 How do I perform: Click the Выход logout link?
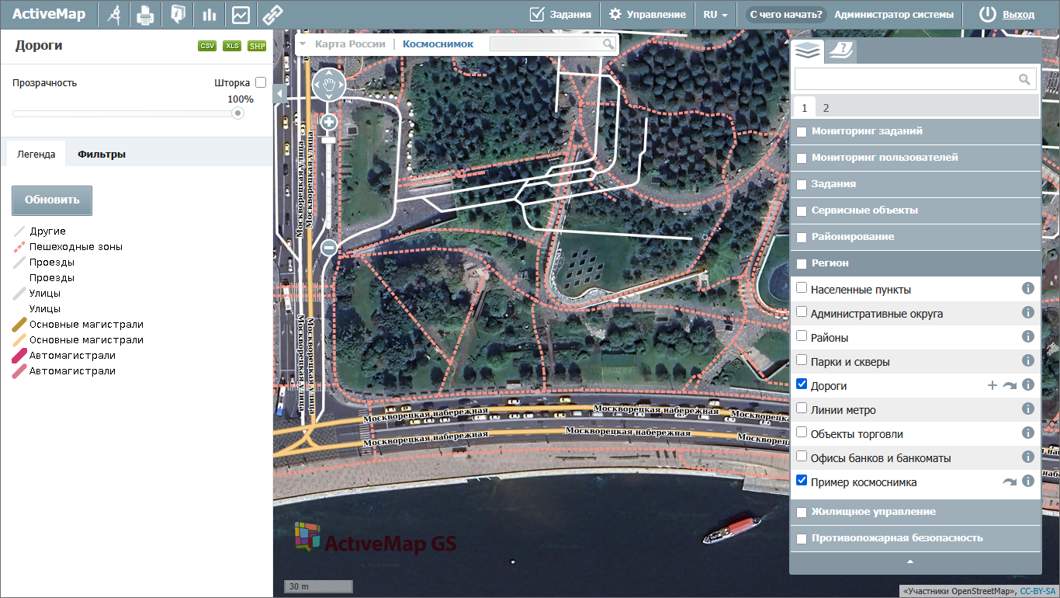pos(1018,15)
